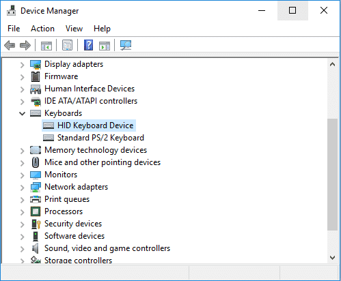This screenshot has width=341, height=281.
Task: Click the Print queues printer icon
Action: pyautogui.click(x=36, y=199)
